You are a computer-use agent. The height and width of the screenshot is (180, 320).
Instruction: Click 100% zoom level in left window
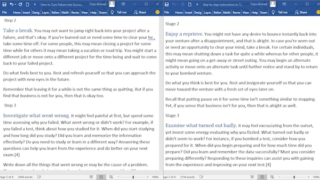pyautogui.click(x=155, y=177)
